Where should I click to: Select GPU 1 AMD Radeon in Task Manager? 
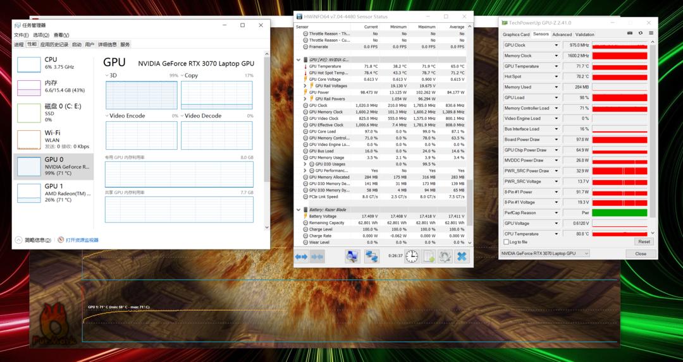[54, 193]
